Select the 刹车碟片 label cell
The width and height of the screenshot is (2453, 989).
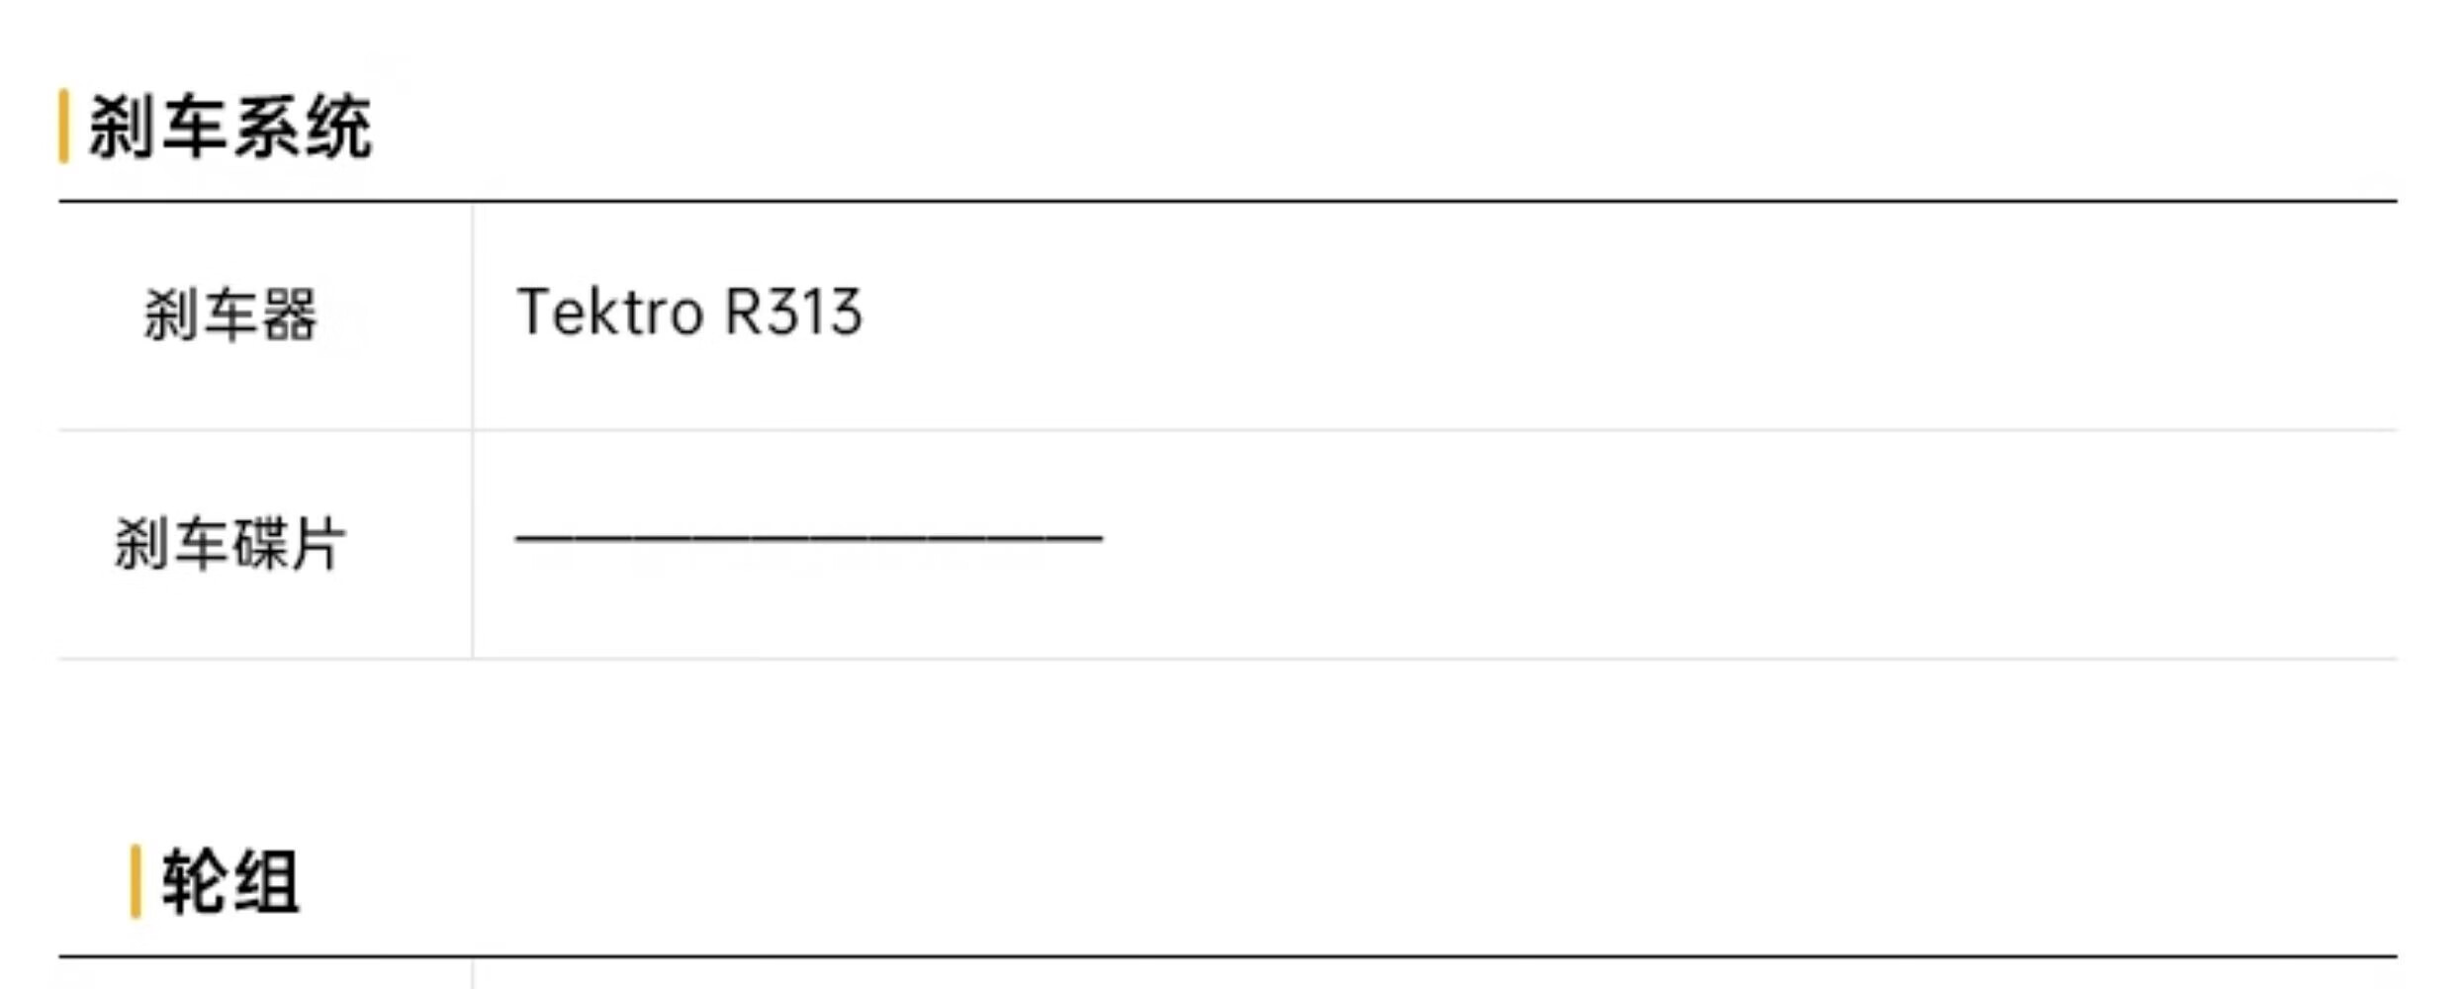265,544
